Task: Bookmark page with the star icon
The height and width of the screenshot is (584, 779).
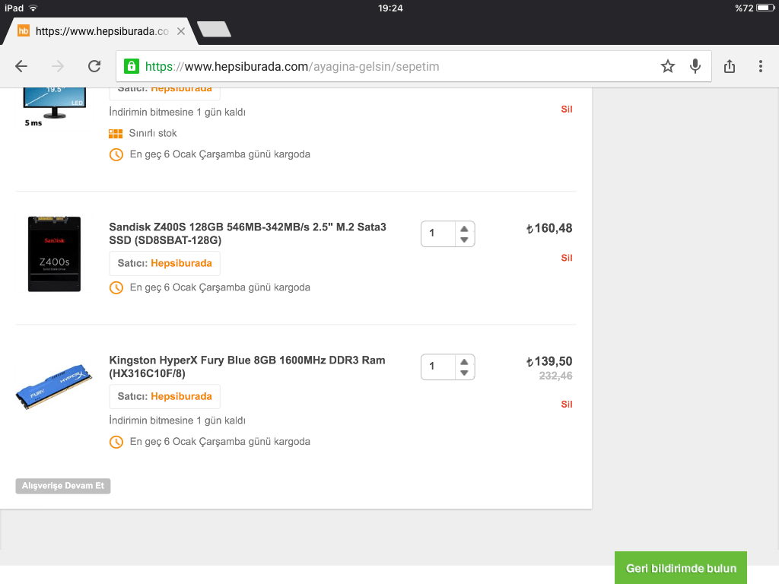Action: pyautogui.click(x=668, y=66)
